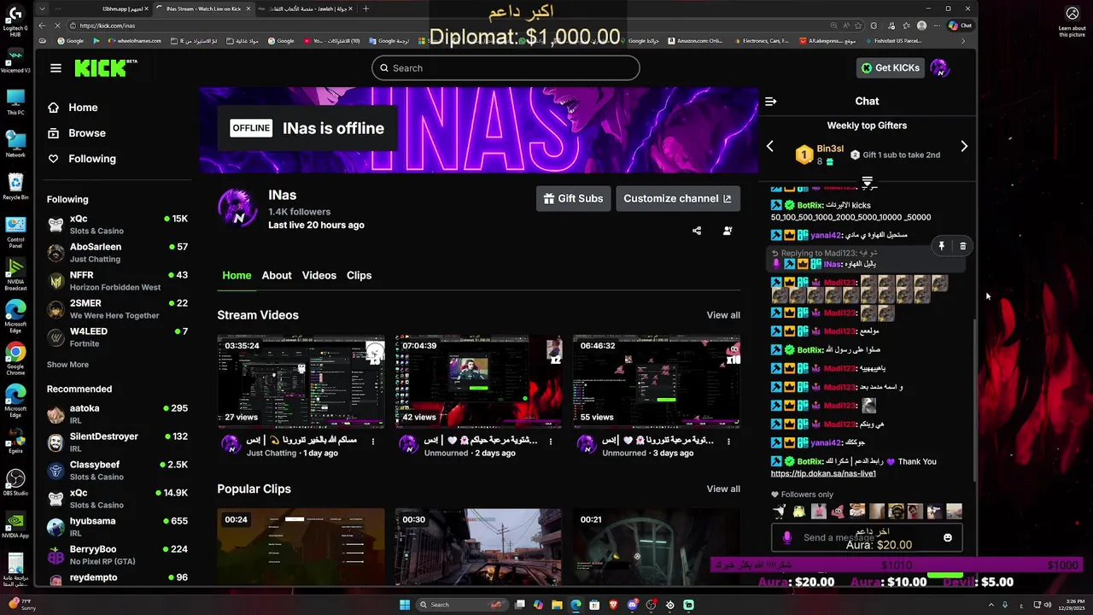1093x615 pixels.
Task: View all Popular Clips
Action: (x=723, y=489)
